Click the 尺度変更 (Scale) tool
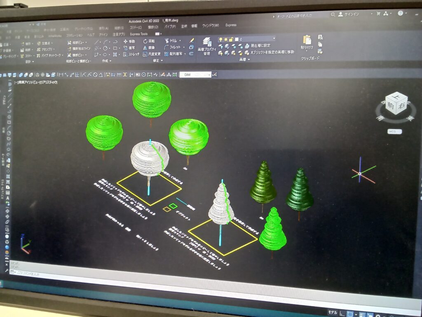The width and height of the screenshot is (422, 317). (151, 54)
